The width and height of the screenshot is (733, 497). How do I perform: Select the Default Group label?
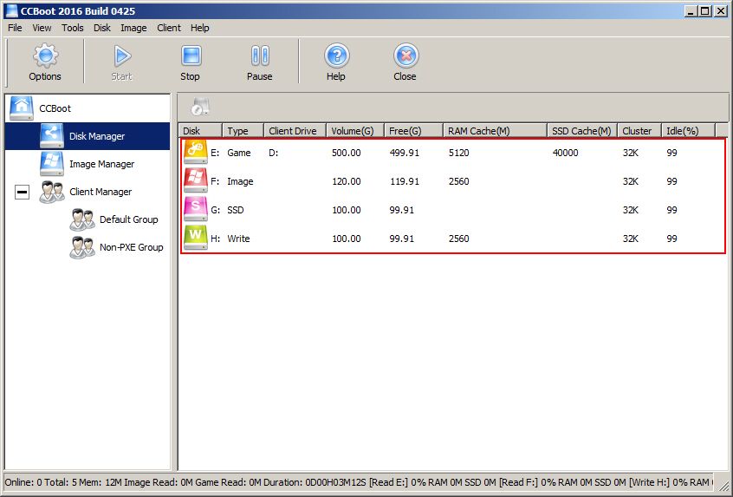(128, 219)
